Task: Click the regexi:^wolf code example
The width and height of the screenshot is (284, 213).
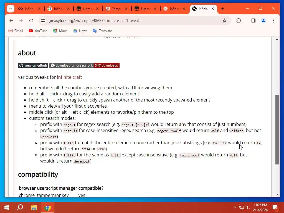Action: [169, 131]
